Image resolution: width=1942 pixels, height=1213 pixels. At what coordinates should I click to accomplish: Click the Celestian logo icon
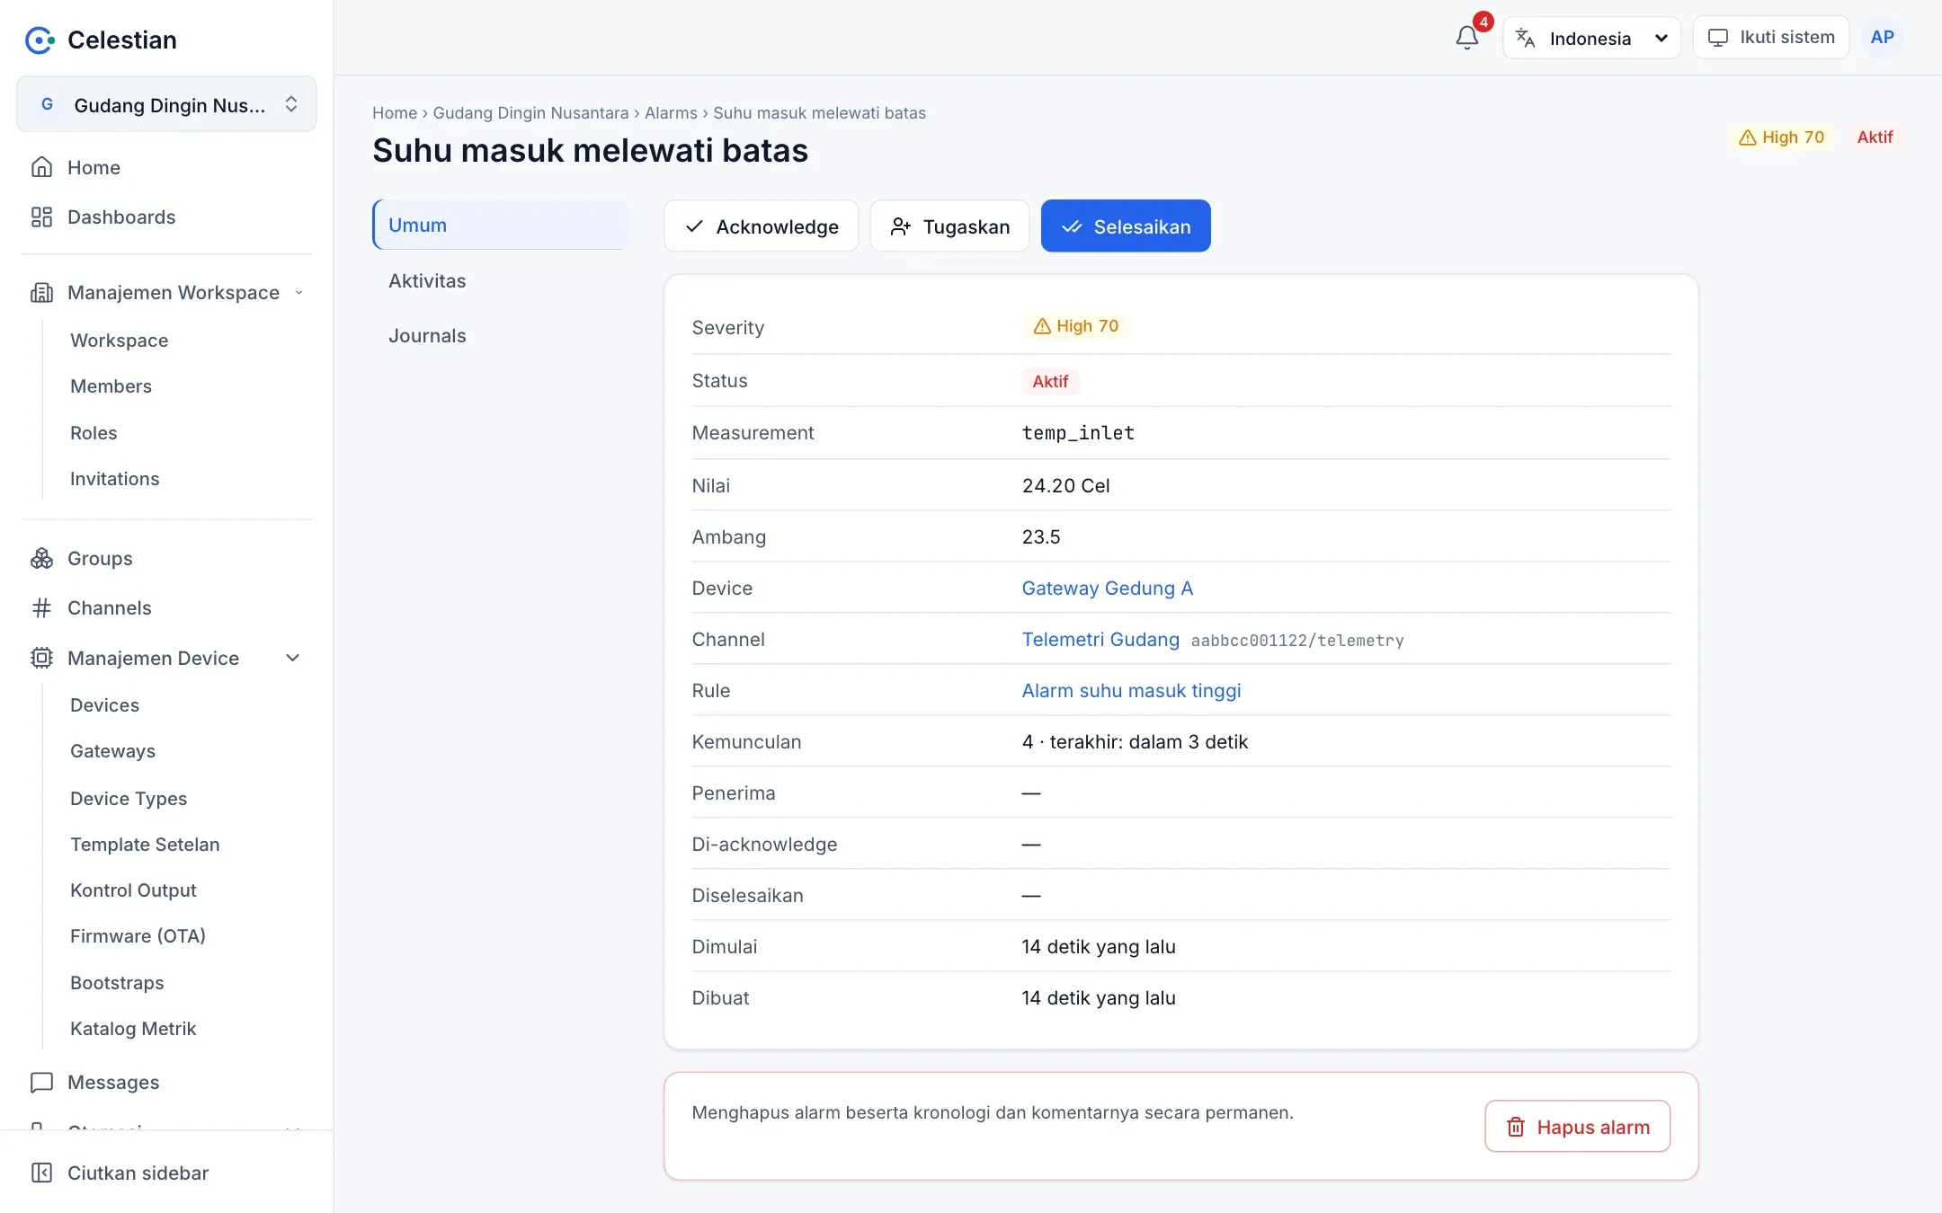pos(40,40)
